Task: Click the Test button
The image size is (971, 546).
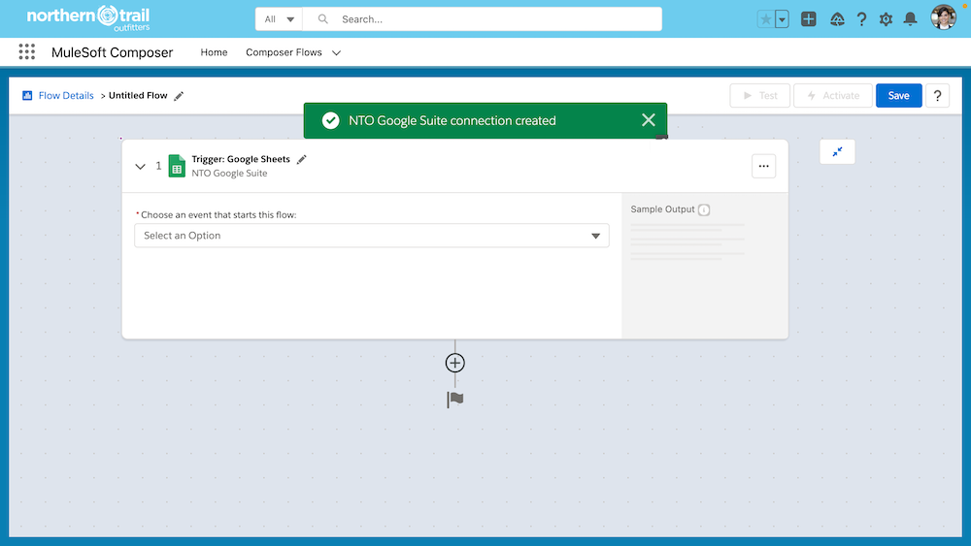Action: point(760,96)
